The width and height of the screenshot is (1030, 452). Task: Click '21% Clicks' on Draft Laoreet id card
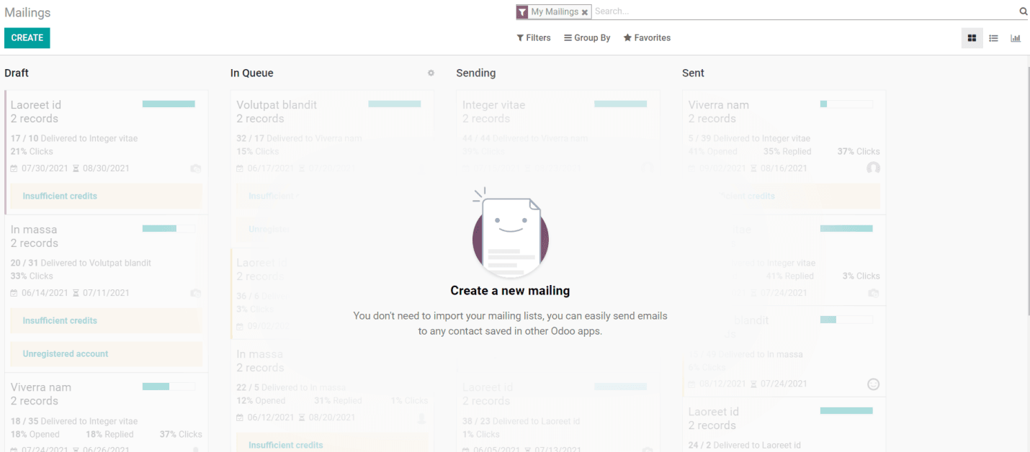(x=32, y=151)
